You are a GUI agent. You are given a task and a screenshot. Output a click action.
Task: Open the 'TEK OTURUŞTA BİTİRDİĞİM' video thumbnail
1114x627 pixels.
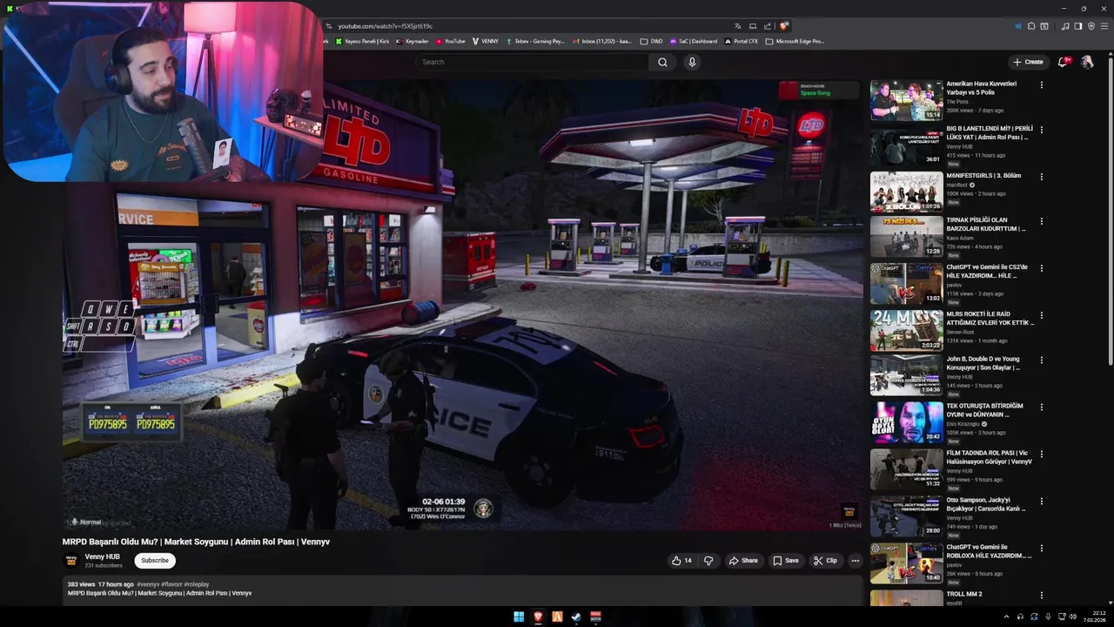906,422
